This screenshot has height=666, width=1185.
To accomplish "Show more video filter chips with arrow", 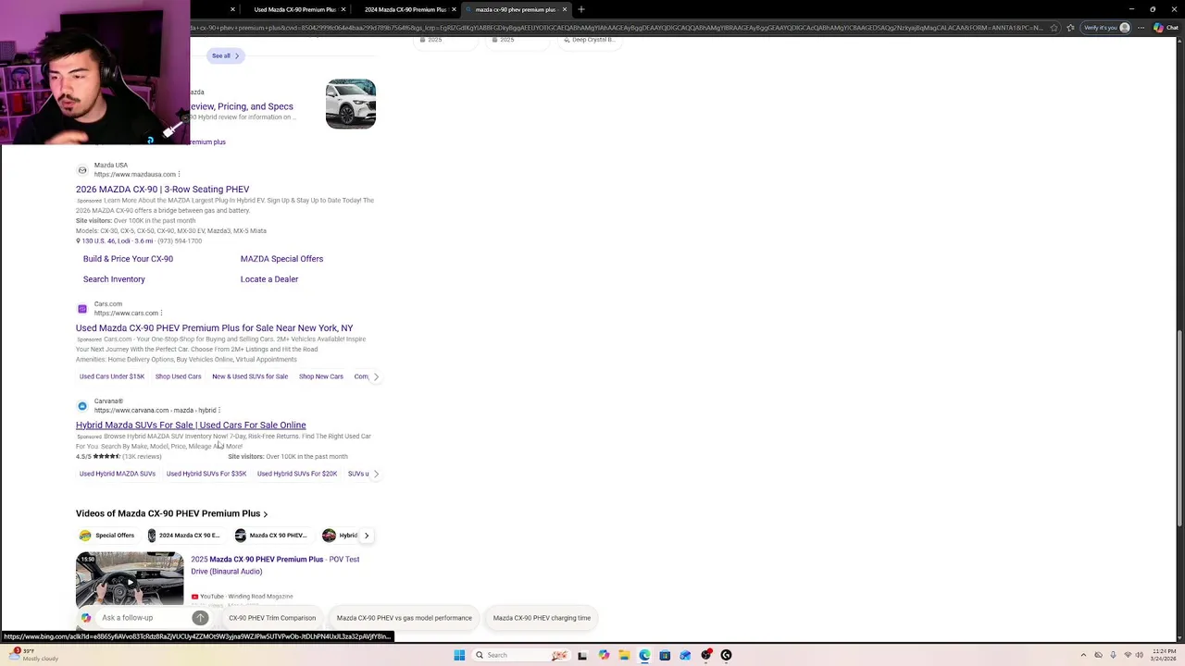I will click(367, 536).
